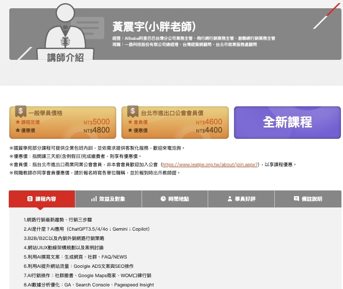Click the bar chart icon on 效益及對象 tab
Screen dimensions: 343x289
point(94,199)
